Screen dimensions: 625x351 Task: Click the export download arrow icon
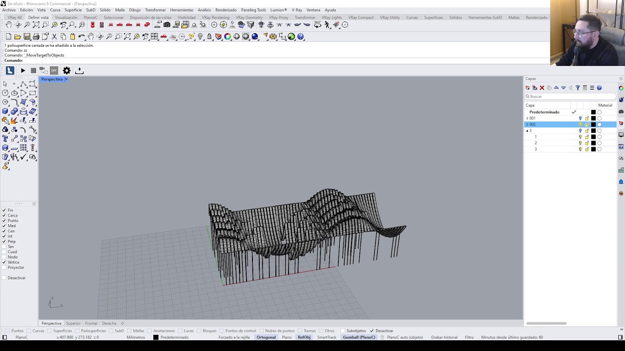click(79, 71)
